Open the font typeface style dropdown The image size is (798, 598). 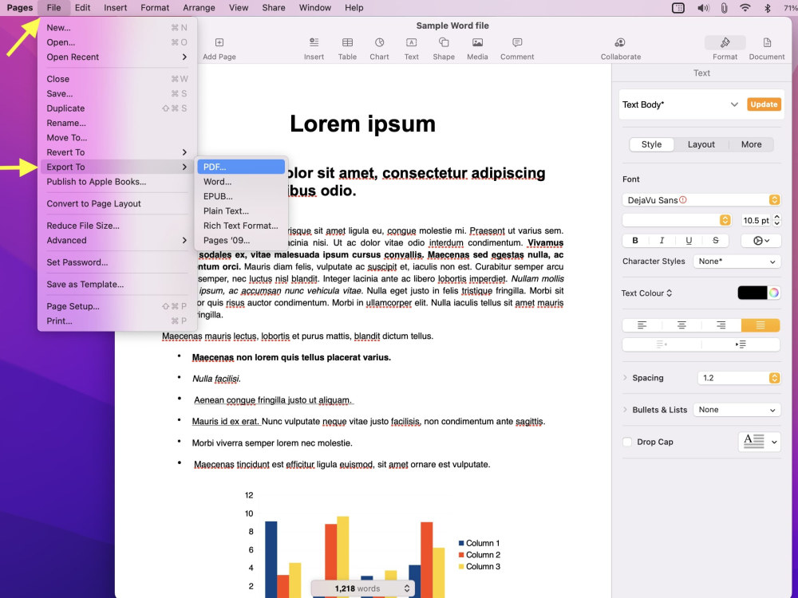(x=677, y=220)
